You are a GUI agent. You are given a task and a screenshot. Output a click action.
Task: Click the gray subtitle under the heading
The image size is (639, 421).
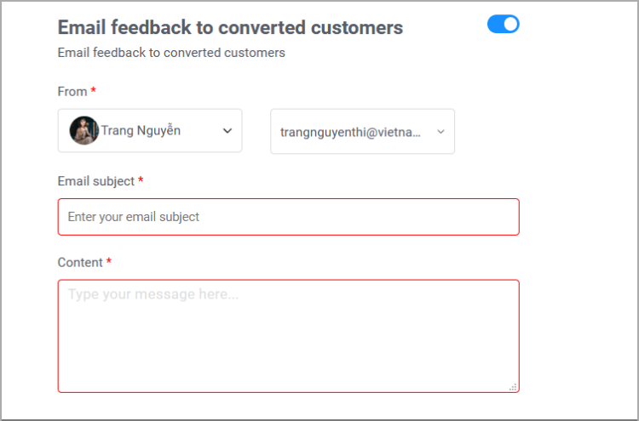171,53
